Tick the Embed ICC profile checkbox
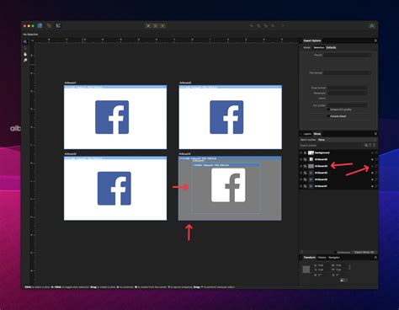 [x=328, y=110]
